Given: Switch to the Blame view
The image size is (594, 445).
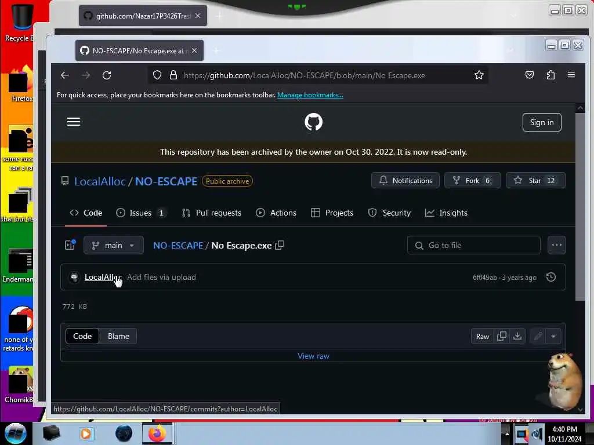Looking at the screenshot, I should pyautogui.click(x=118, y=336).
